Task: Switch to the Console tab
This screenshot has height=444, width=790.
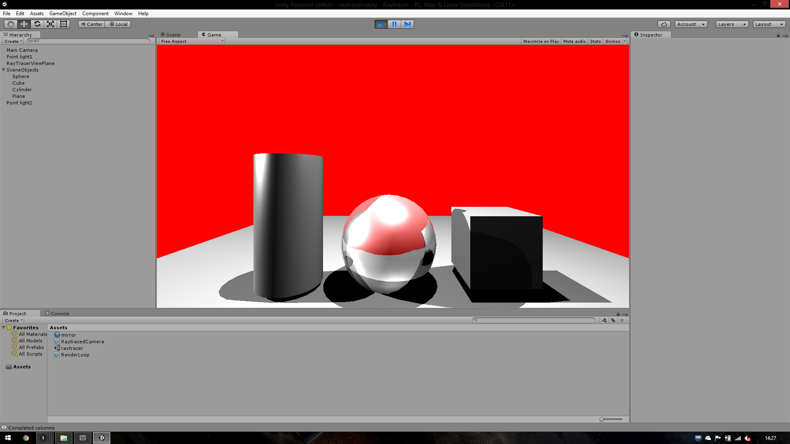Action: (x=60, y=313)
